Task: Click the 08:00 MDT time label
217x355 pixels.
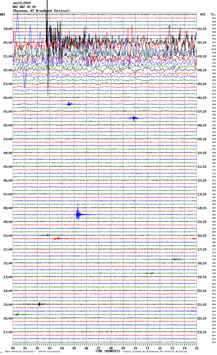Action: click(x=8, y=208)
